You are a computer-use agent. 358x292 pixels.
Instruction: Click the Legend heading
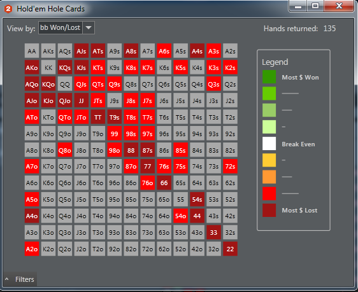275,62
